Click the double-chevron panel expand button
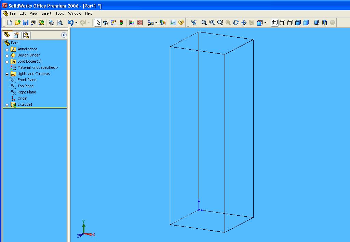Viewport: 350px width, 242px height. click(64, 35)
